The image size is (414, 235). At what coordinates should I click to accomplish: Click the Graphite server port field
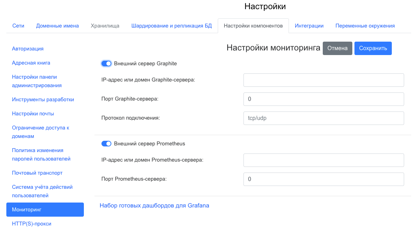tap(323, 99)
